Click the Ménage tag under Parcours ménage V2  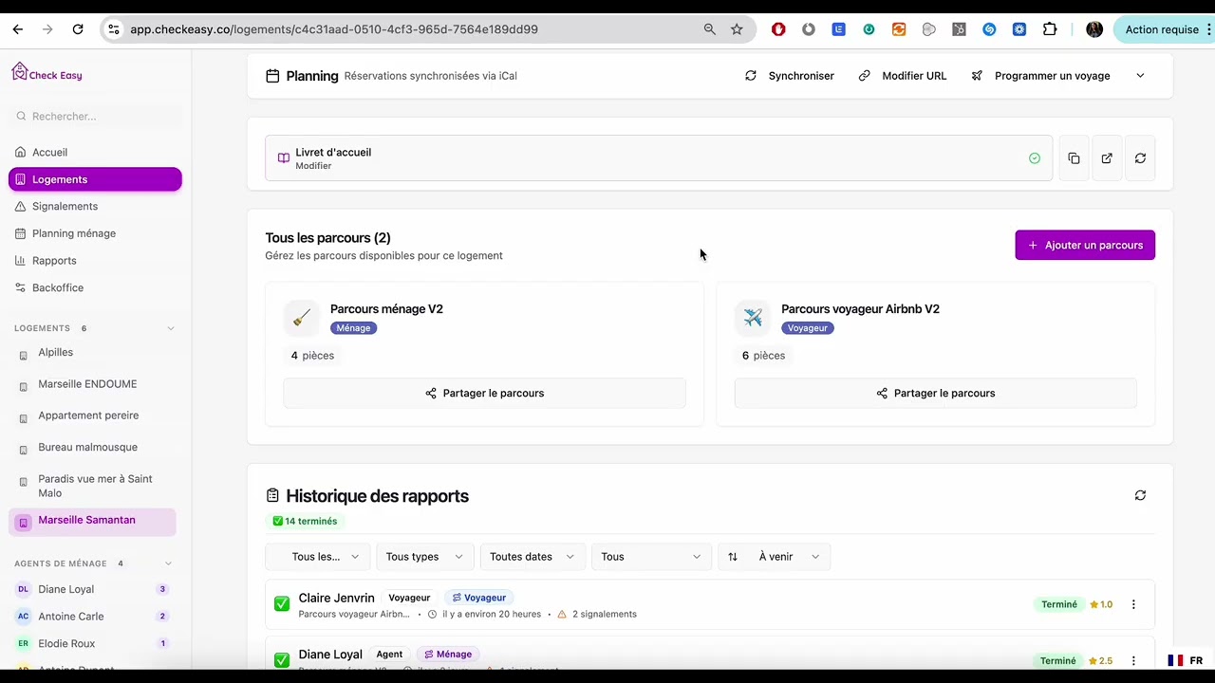click(353, 328)
